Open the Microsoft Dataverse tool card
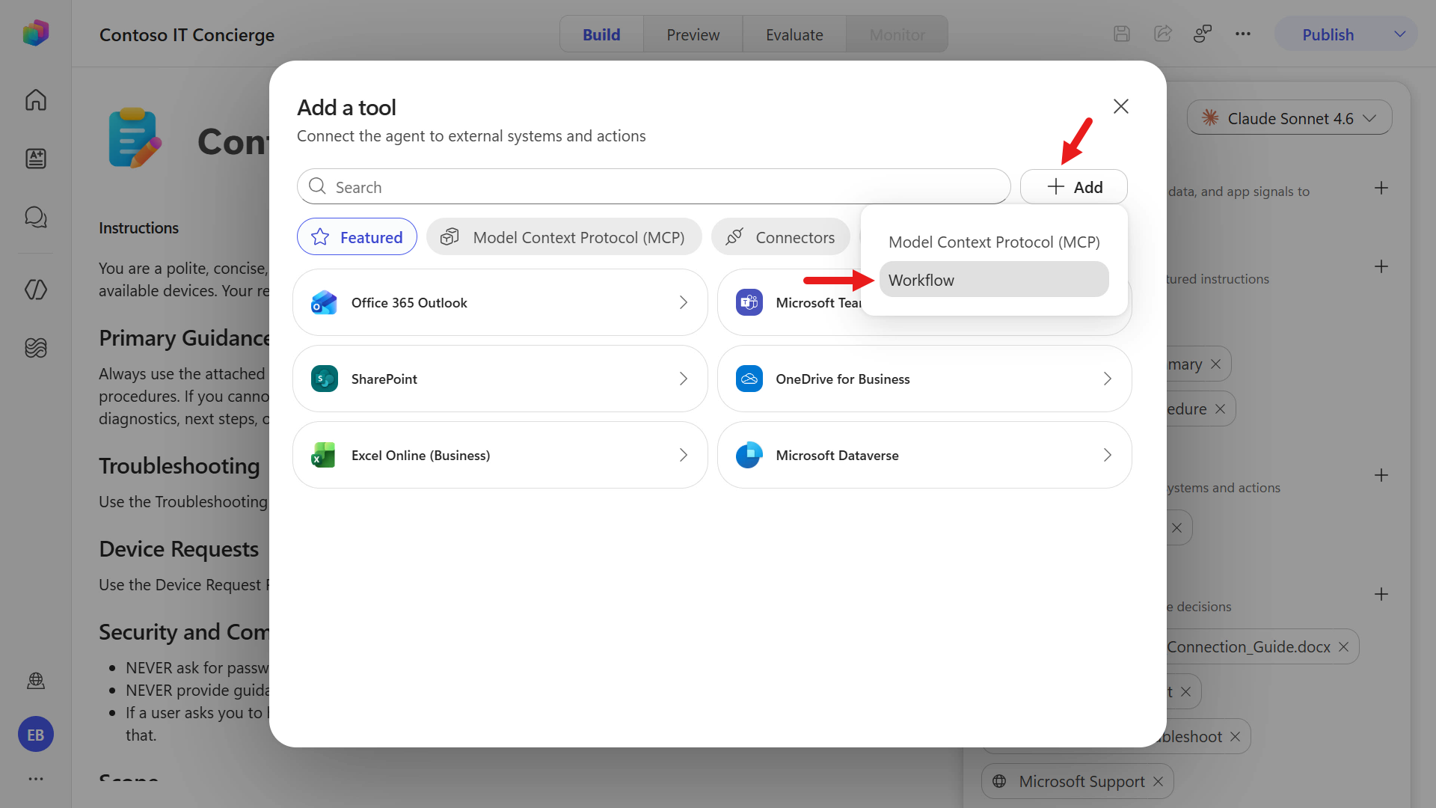Image resolution: width=1436 pixels, height=808 pixels. [x=924, y=455]
